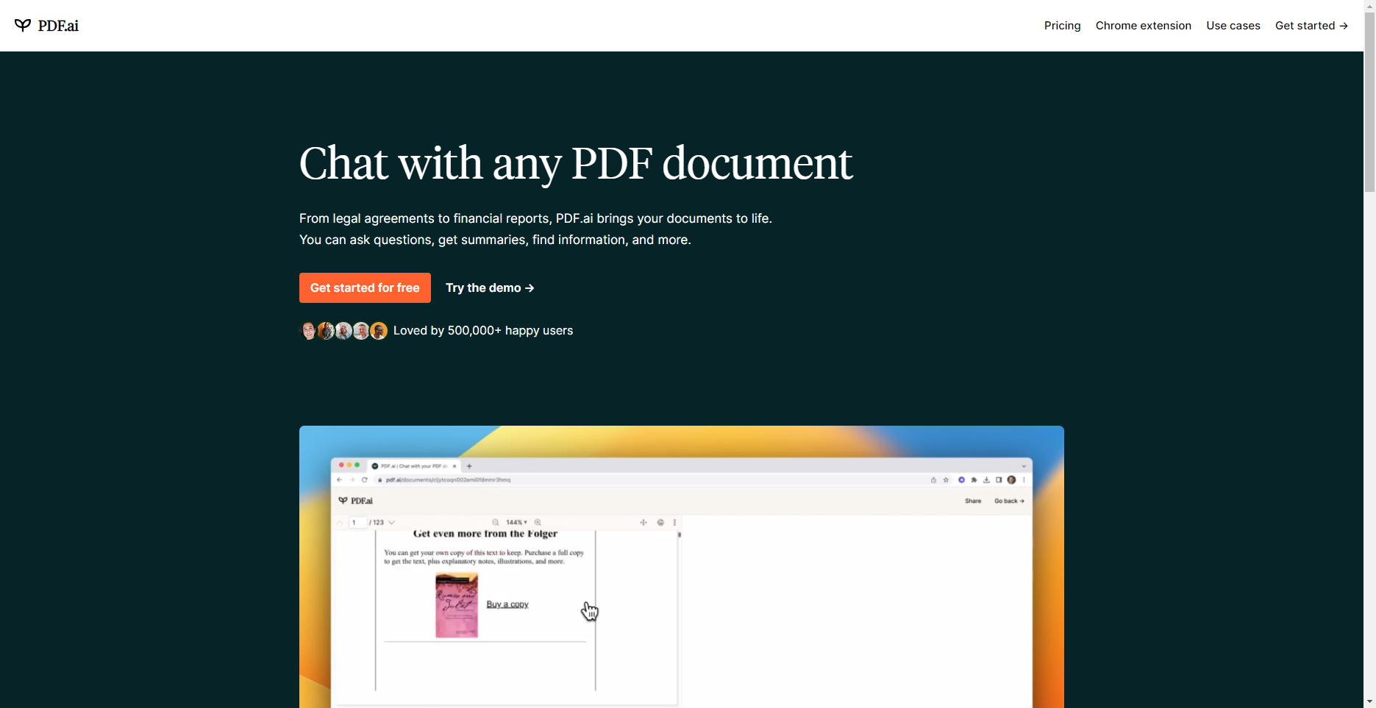This screenshot has height=708, width=1376.
Task: Click the new tab plus in the demo browser
Action: [469, 466]
